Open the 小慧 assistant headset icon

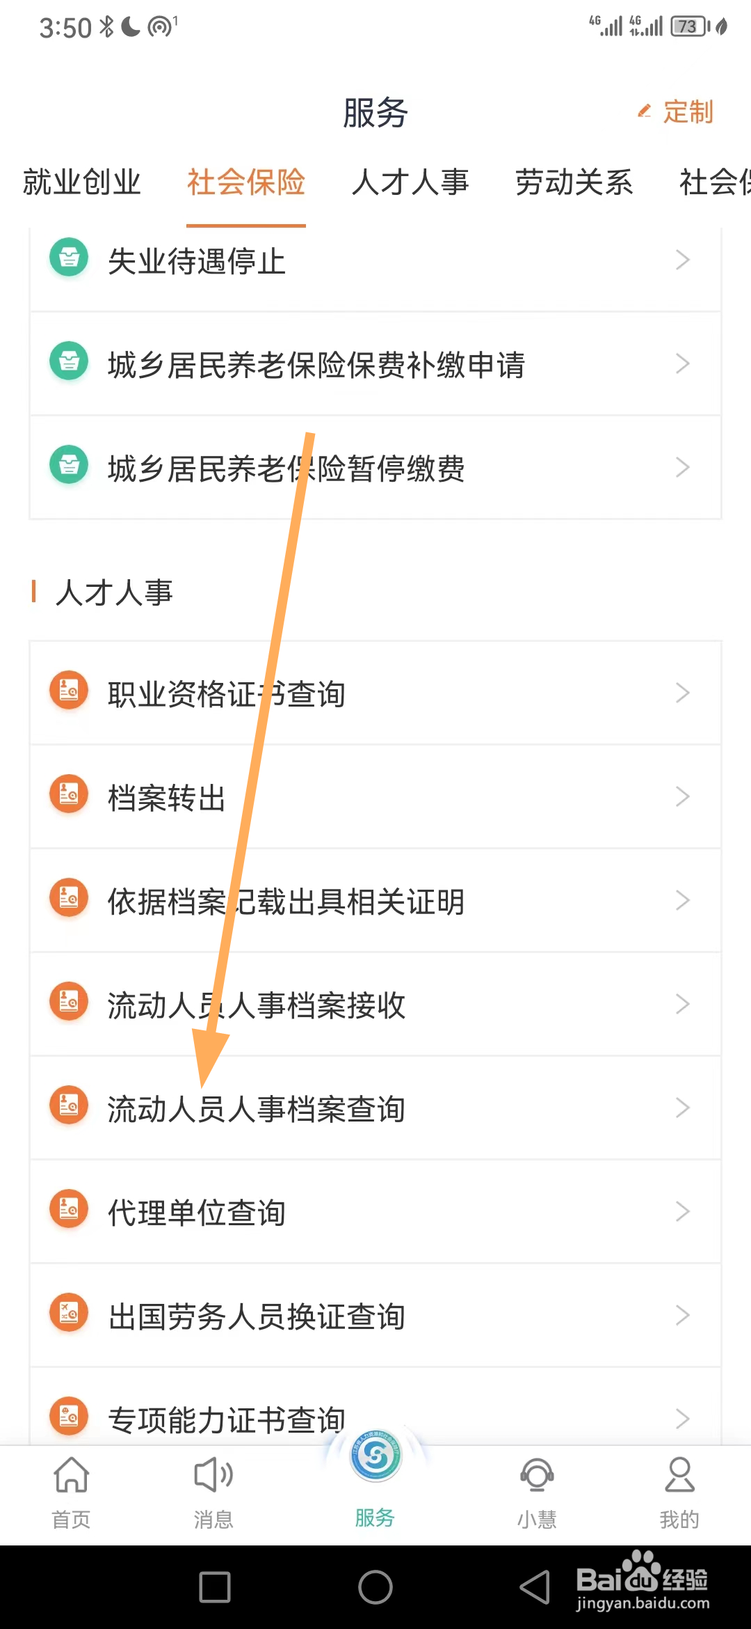537,1476
